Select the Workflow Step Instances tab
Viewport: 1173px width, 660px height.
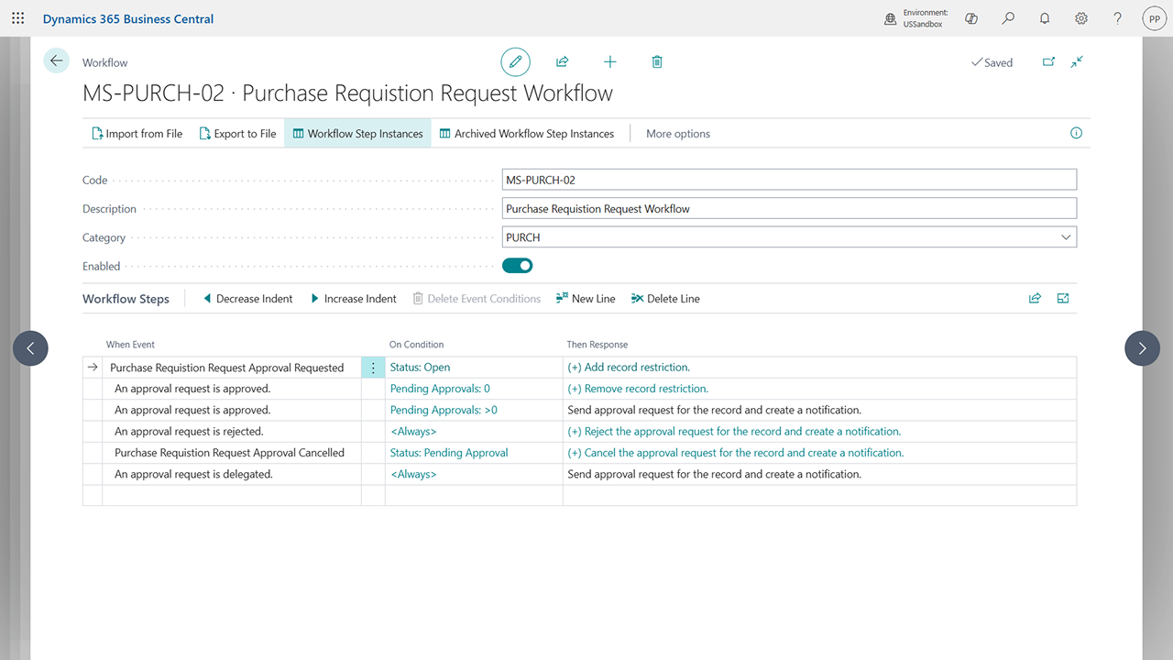click(x=356, y=133)
